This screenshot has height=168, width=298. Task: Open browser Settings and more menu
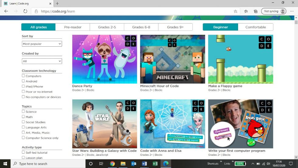[x=292, y=11]
